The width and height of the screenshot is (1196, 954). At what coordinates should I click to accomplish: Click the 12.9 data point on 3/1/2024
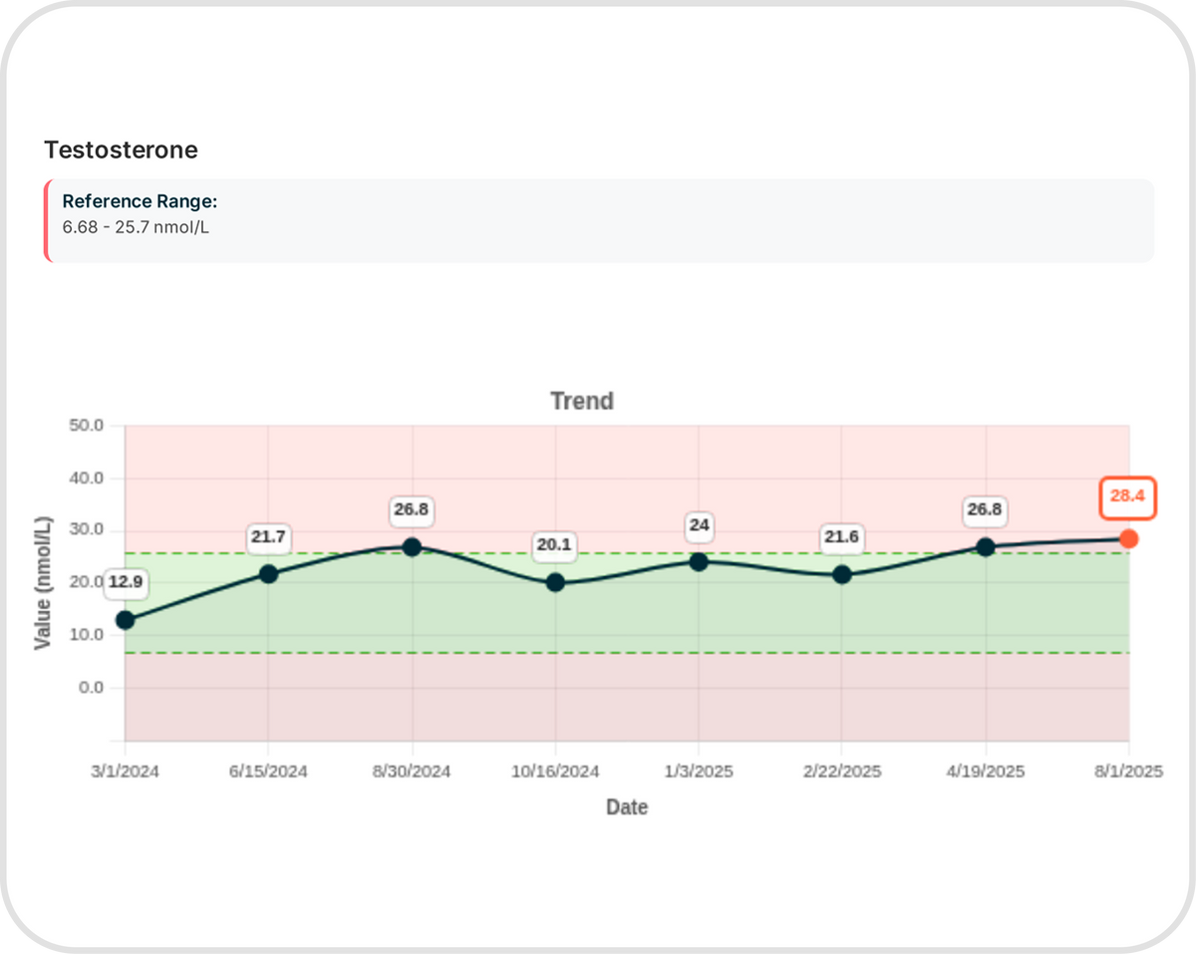(x=125, y=620)
